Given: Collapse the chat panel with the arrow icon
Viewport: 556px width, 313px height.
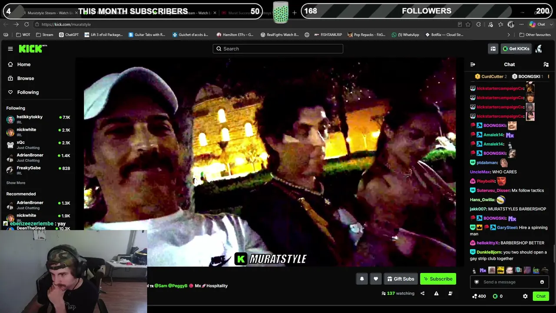Looking at the screenshot, I should (x=473, y=64).
